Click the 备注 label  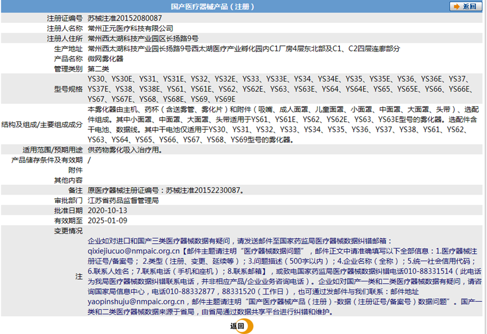(x=76, y=190)
